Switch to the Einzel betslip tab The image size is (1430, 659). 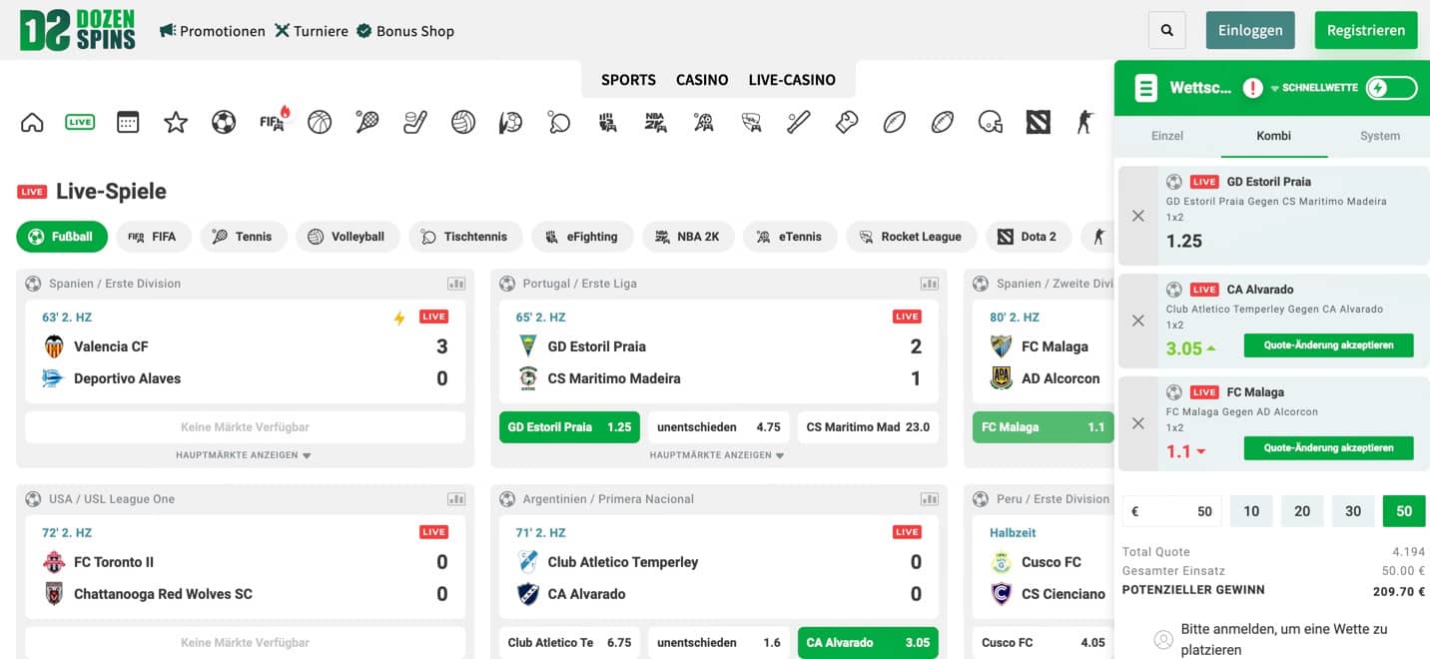(x=1167, y=136)
